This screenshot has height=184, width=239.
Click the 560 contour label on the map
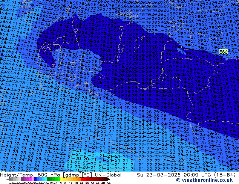[x=223, y=52]
